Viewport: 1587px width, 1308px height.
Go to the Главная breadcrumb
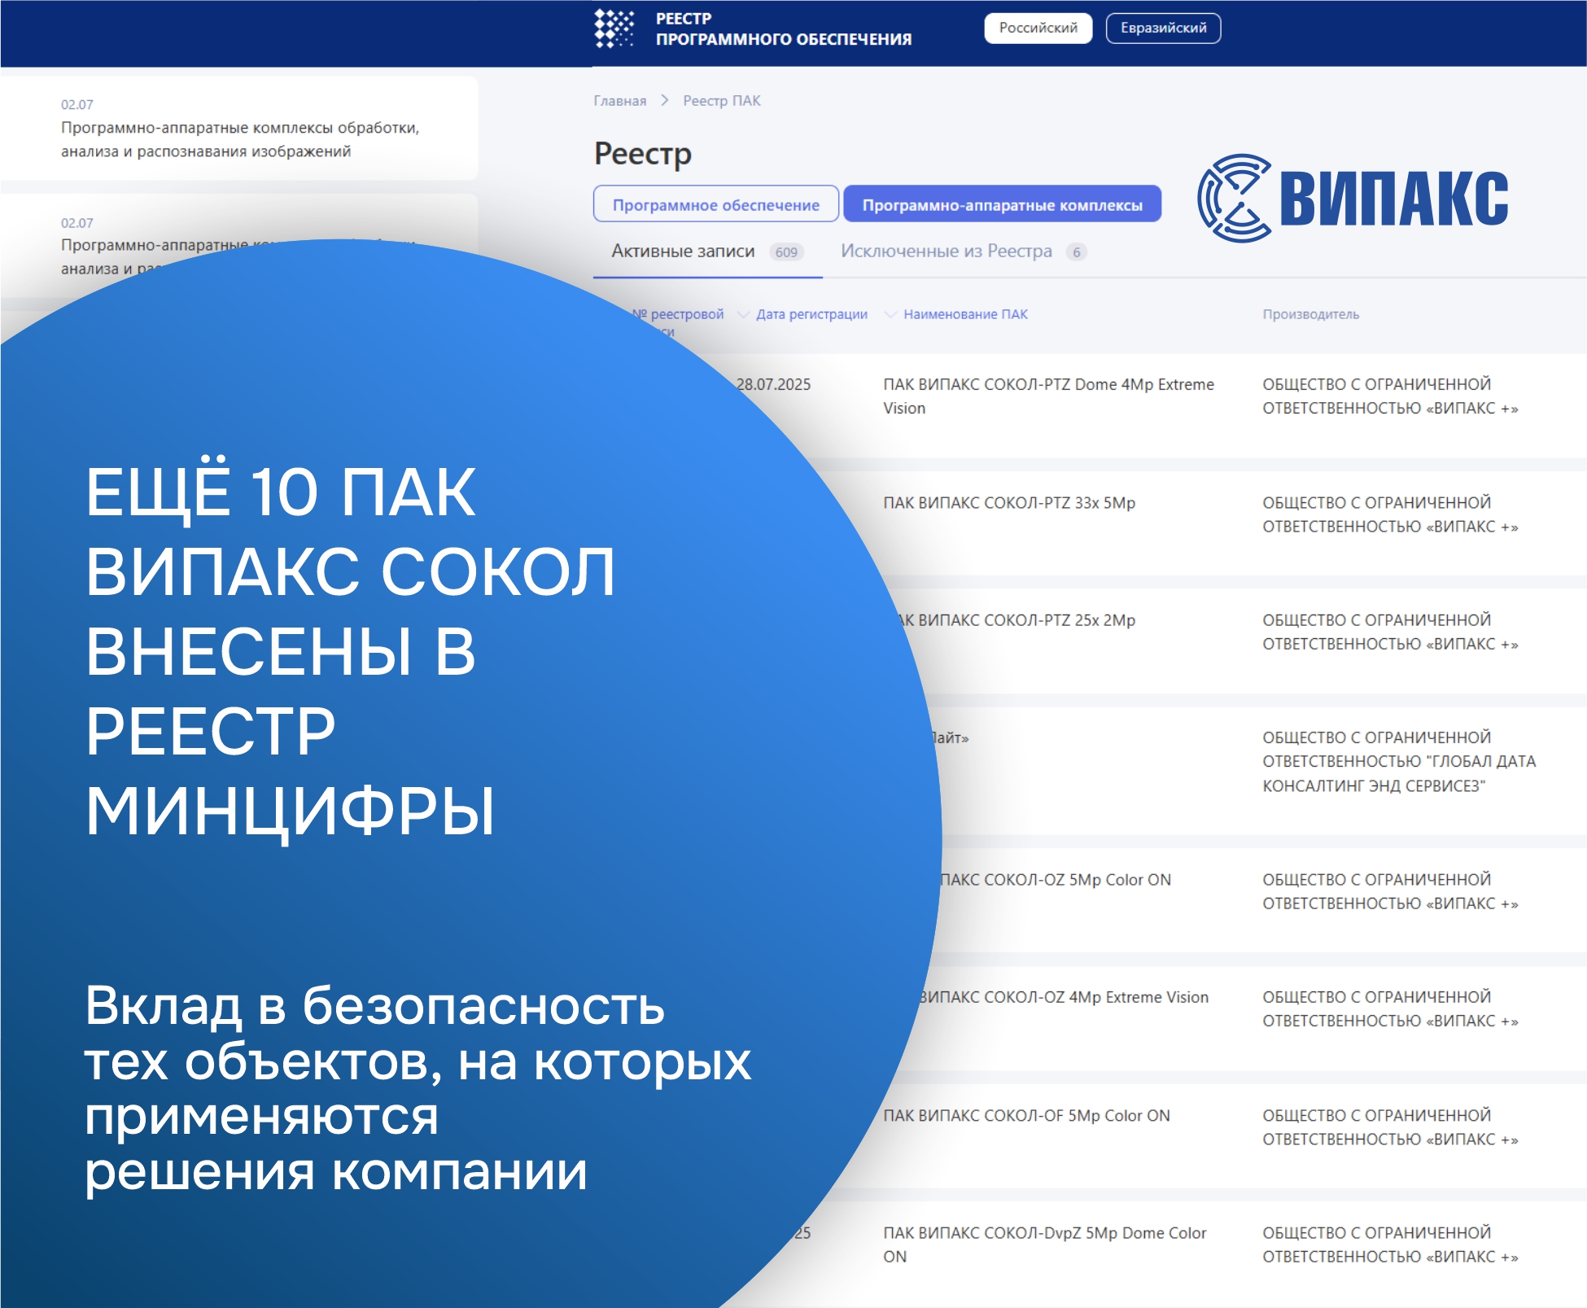click(x=619, y=101)
